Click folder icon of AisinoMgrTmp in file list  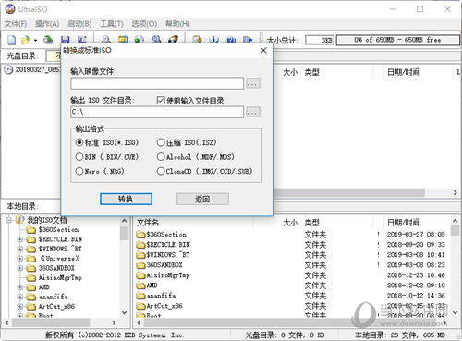pos(140,275)
